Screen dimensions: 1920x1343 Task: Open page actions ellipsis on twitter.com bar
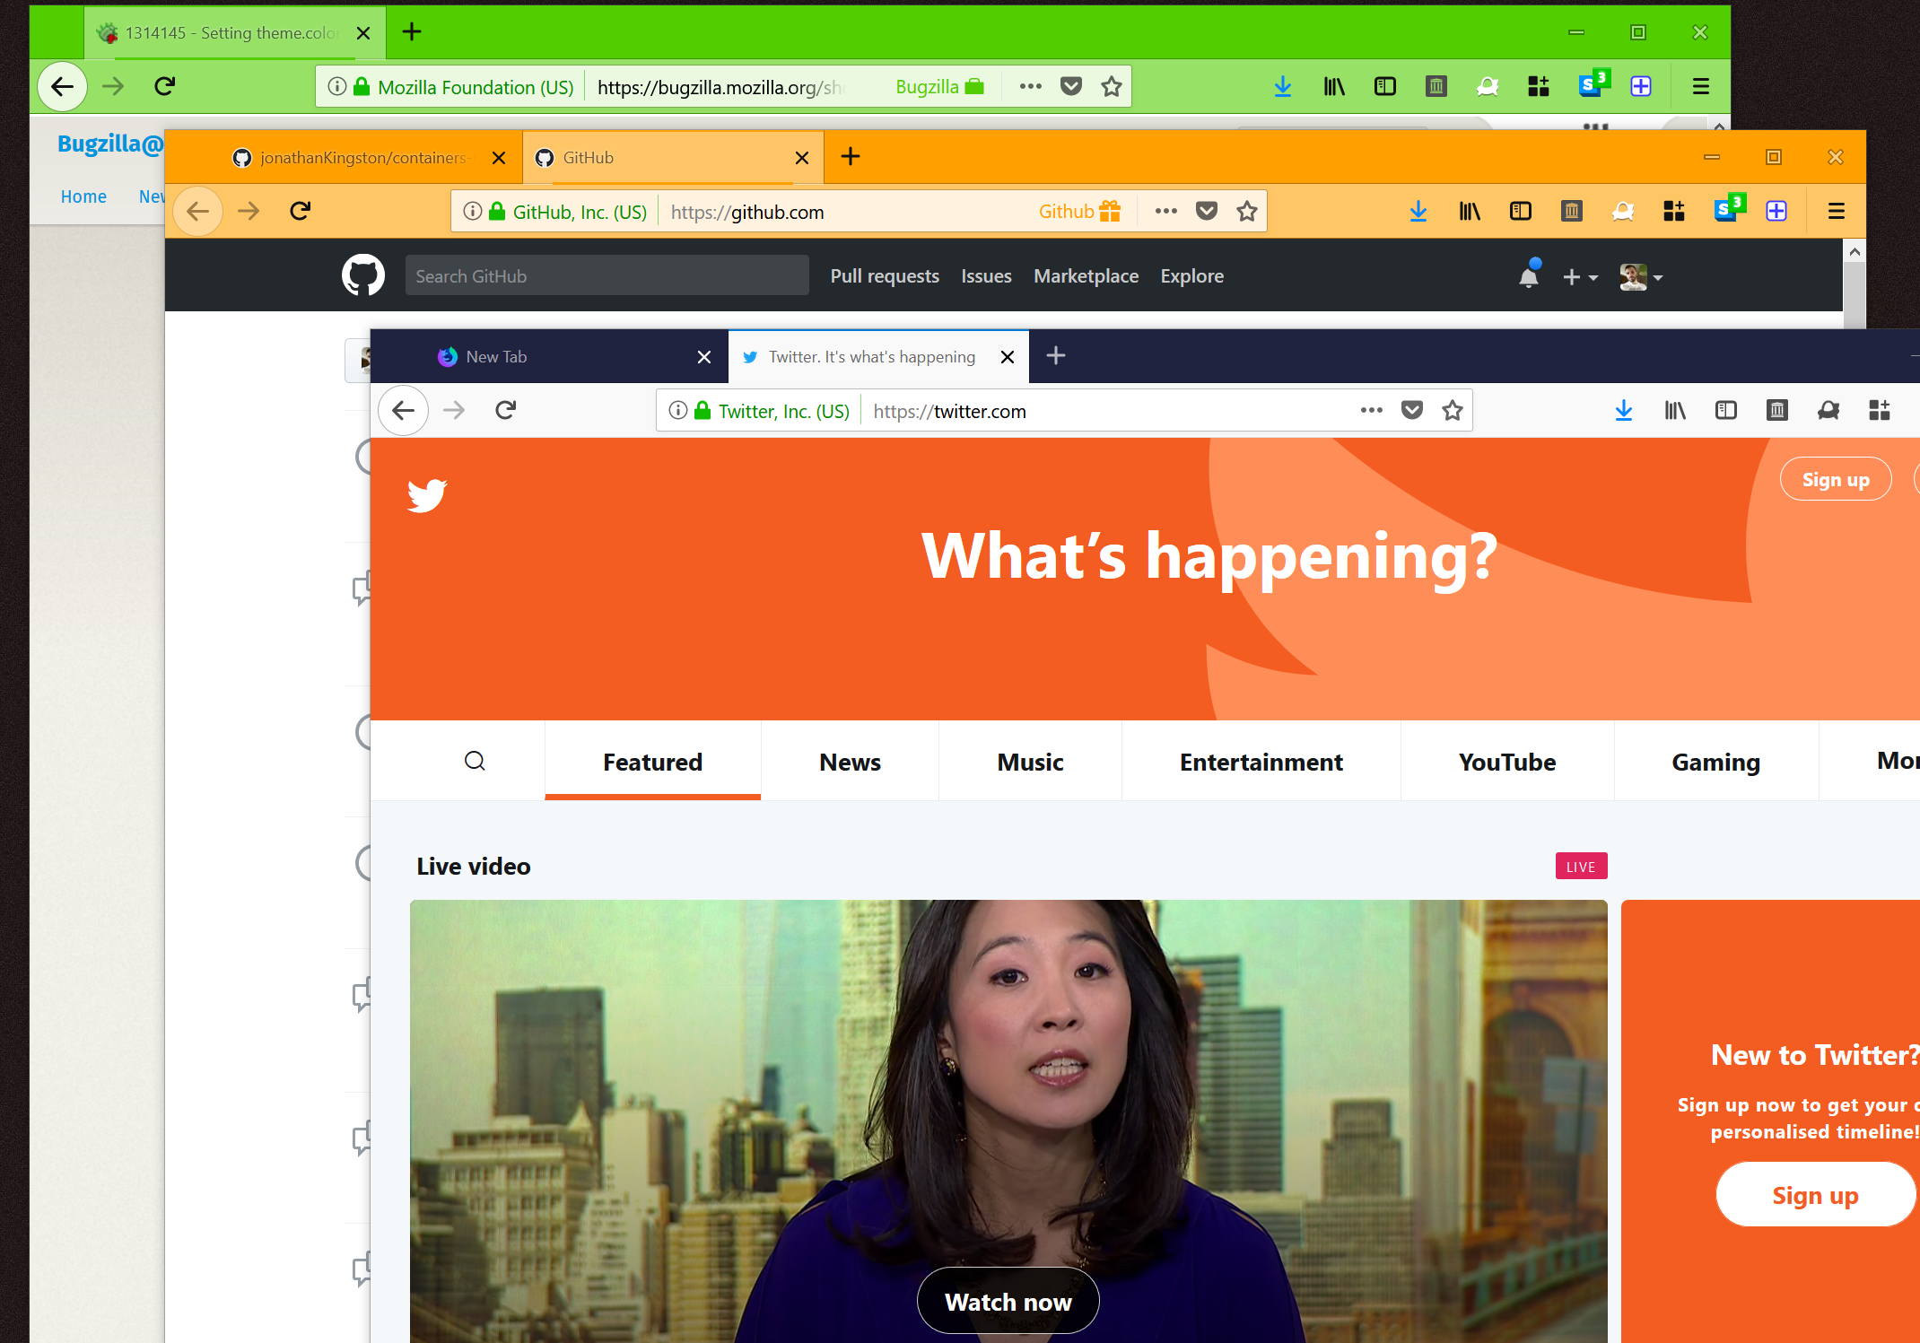click(1372, 411)
